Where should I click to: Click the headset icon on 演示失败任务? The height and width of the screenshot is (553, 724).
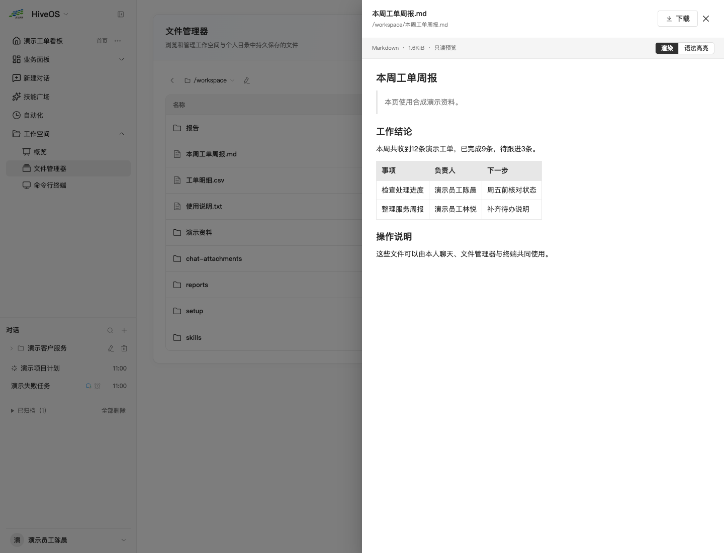[x=88, y=386]
